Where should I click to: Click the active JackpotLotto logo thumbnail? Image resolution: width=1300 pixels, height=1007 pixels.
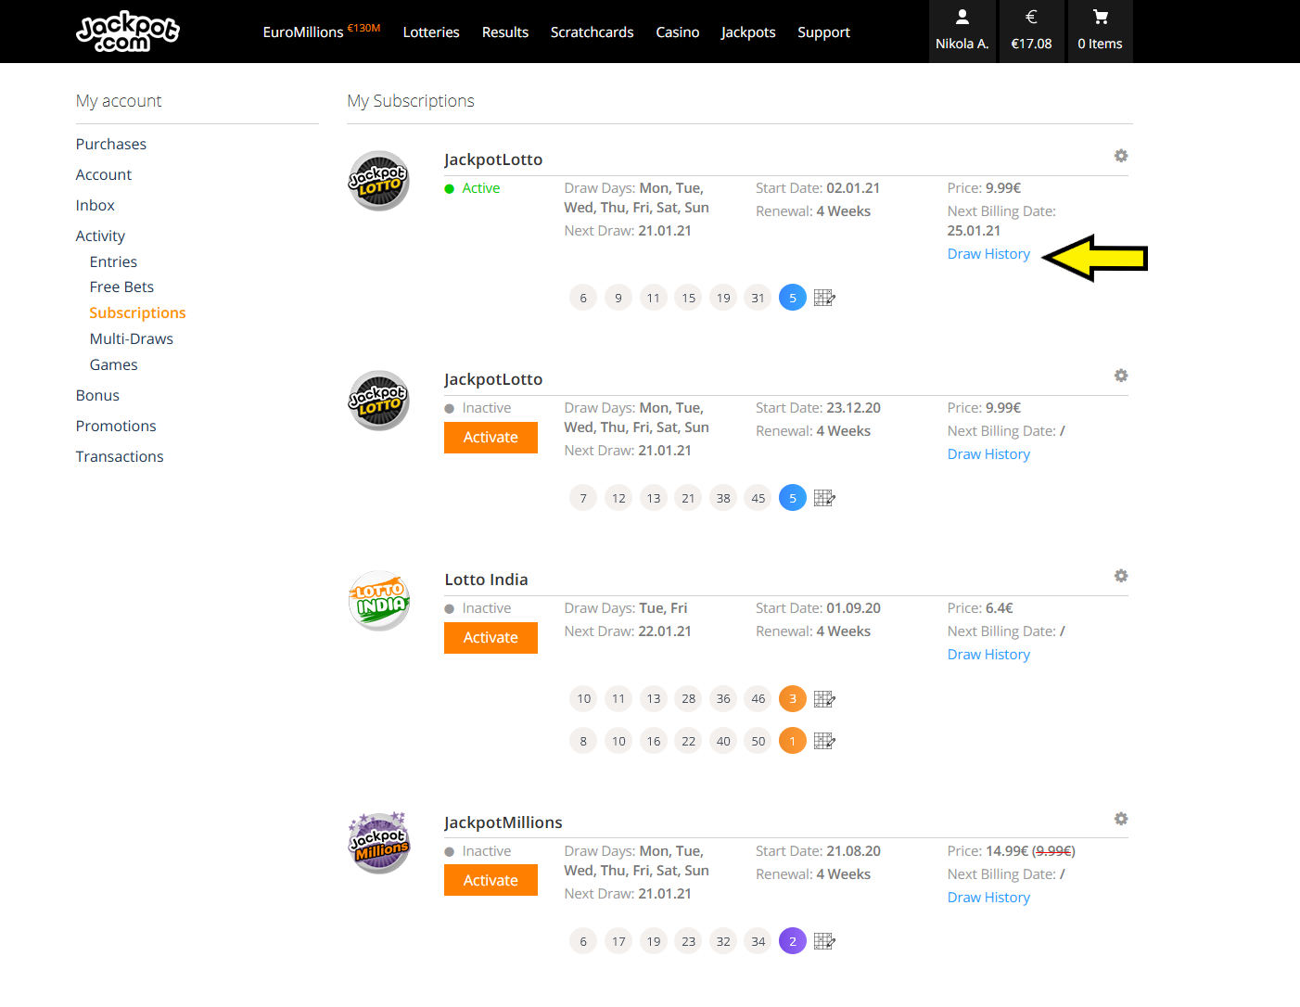(378, 181)
